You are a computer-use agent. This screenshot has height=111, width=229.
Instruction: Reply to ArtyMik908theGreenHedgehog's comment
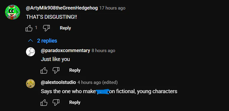[x=65, y=28]
